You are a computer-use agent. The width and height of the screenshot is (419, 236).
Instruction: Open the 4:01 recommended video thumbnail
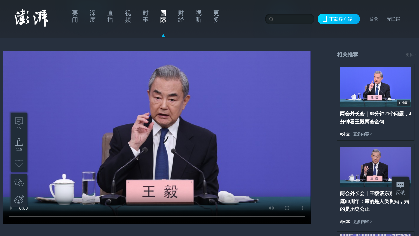tap(375, 87)
